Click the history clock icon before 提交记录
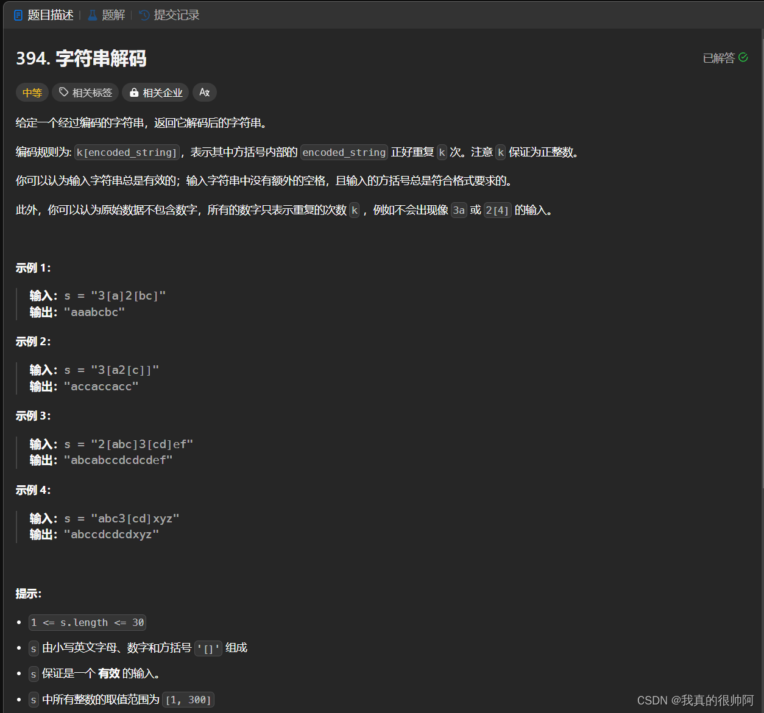 coord(143,15)
